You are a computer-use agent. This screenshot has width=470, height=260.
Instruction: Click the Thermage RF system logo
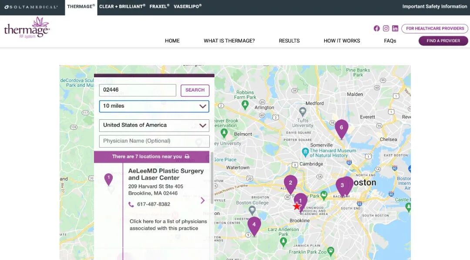coord(27,28)
